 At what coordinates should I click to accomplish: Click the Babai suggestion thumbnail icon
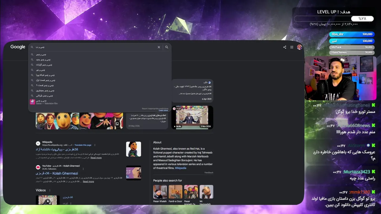32,102
